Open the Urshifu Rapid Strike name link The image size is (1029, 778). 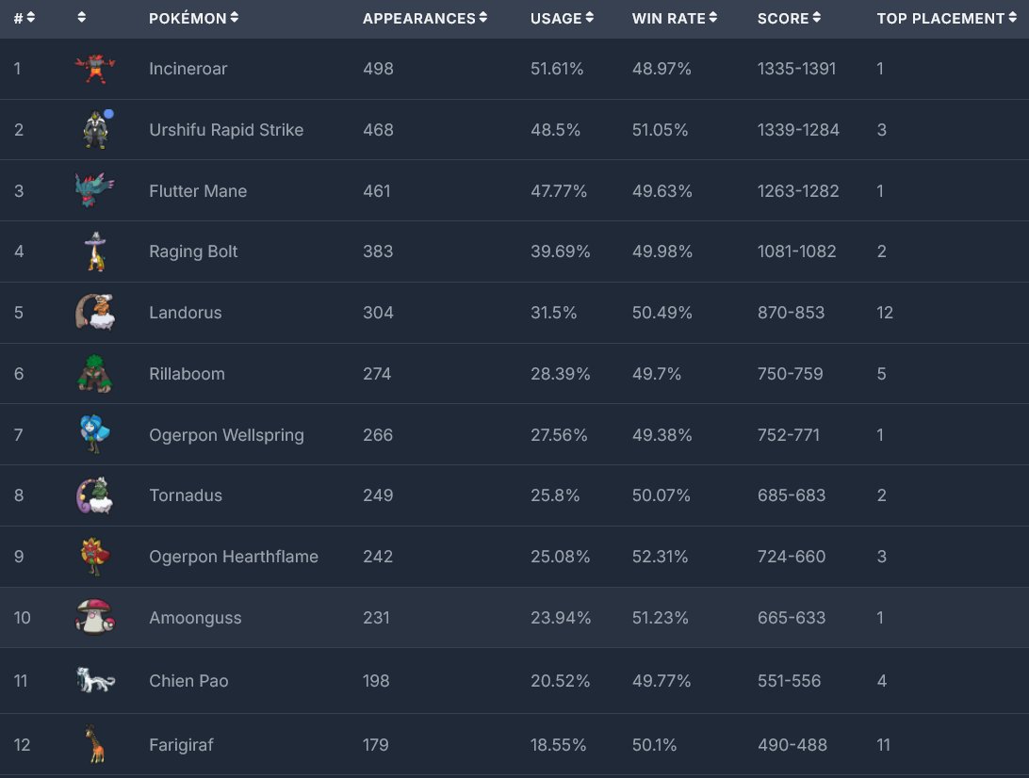click(226, 130)
